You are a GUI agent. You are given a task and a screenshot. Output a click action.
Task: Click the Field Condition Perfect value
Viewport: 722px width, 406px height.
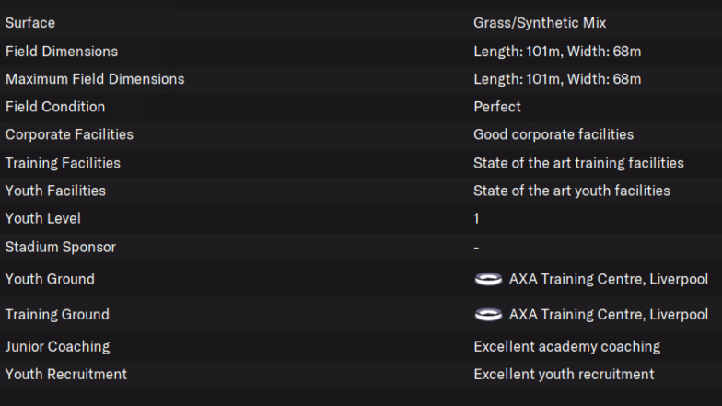coord(497,107)
